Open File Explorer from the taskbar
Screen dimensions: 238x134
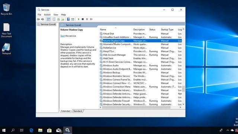tap(40, 130)
